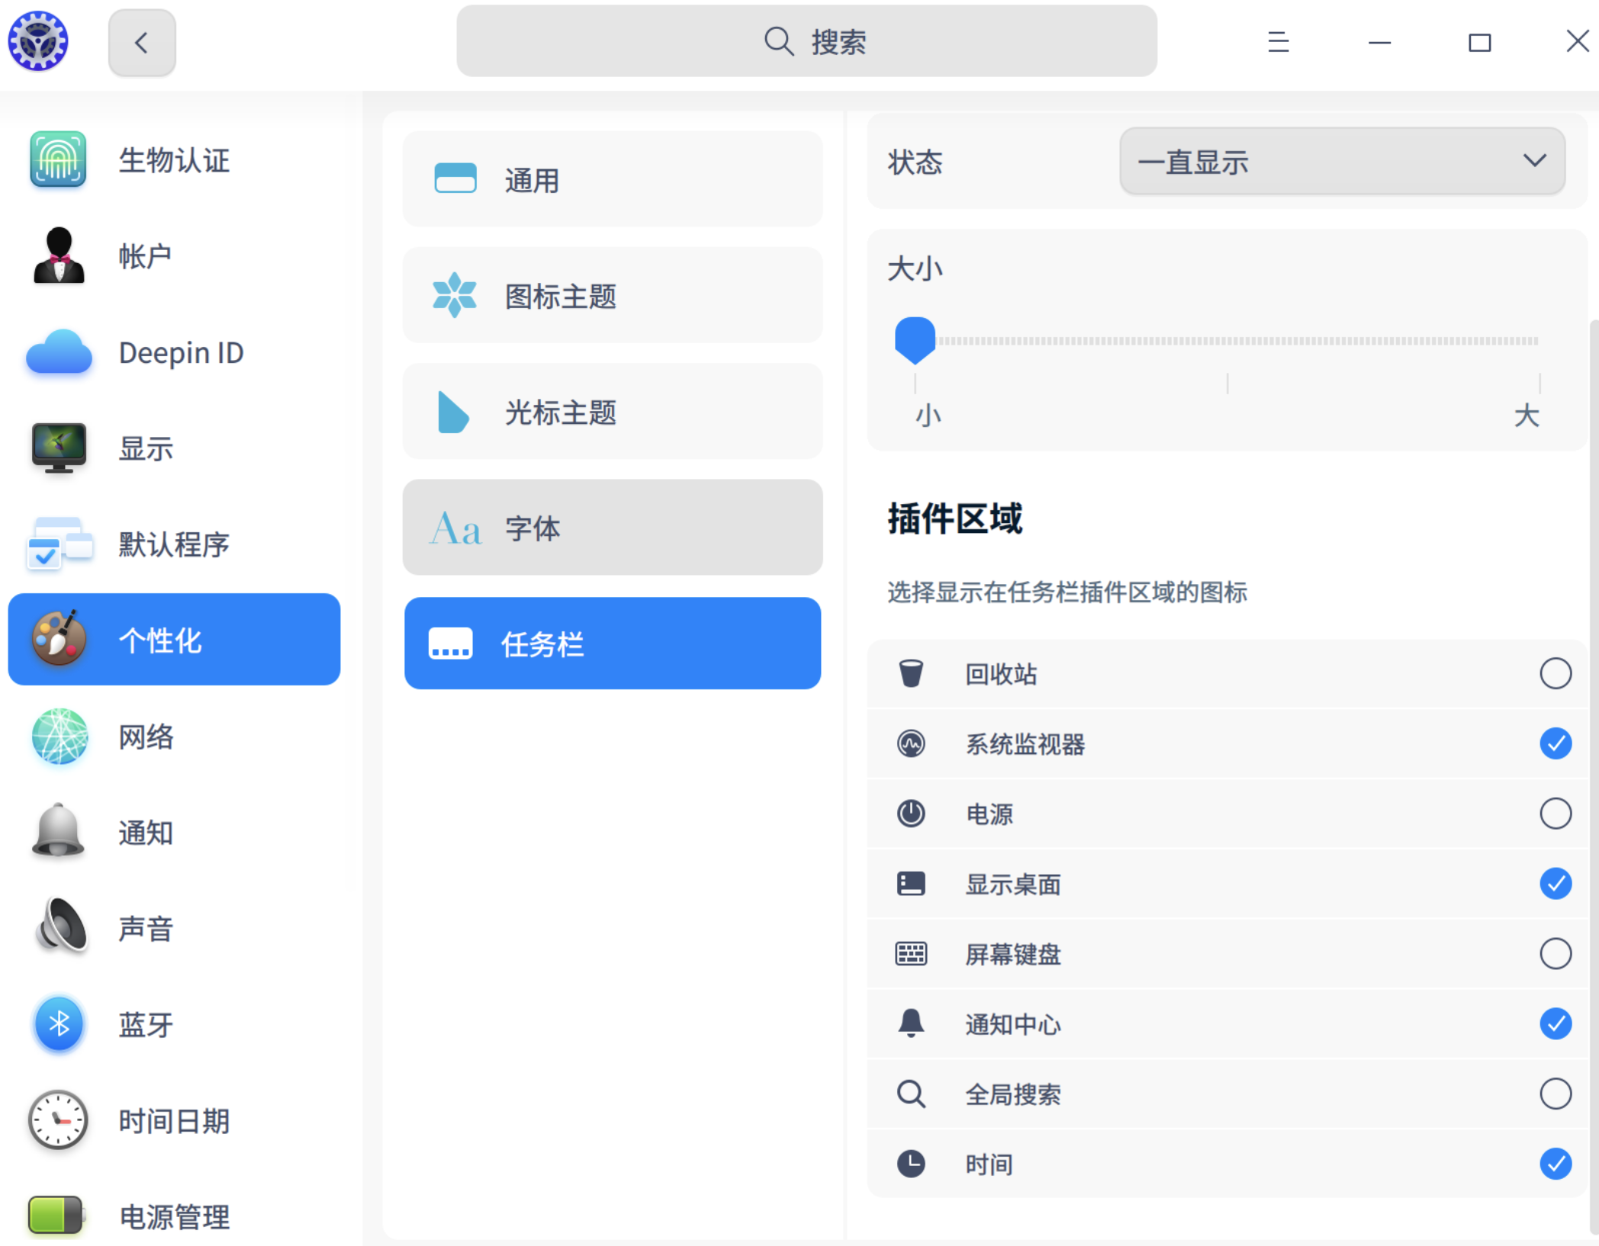This screenshot has height=1246, width=1599.
Task: Select the Icon Theme snowflake icon
Action: coord(455,296)
